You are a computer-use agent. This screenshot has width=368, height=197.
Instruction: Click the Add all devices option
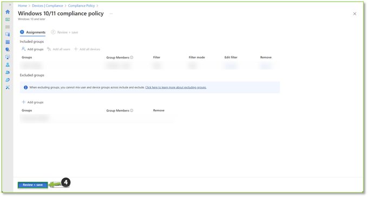(x=87, y=49)
